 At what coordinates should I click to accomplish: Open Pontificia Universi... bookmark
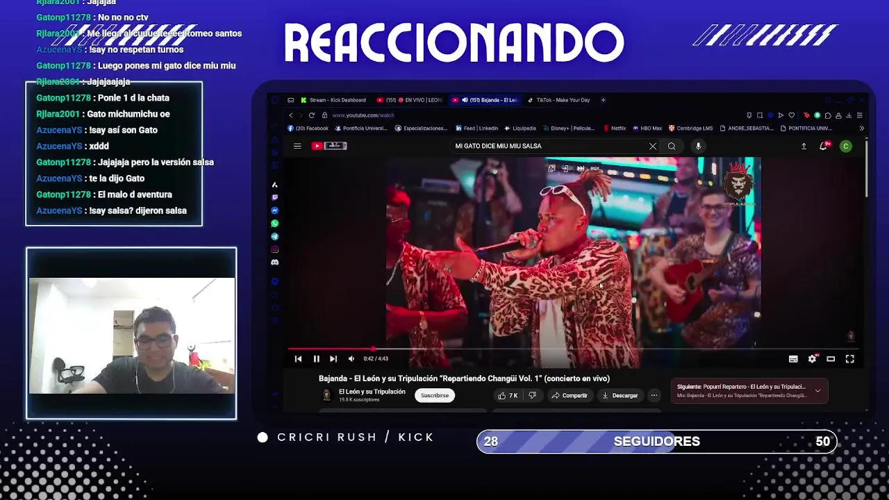pyautogui.click(x=361, y=128)
